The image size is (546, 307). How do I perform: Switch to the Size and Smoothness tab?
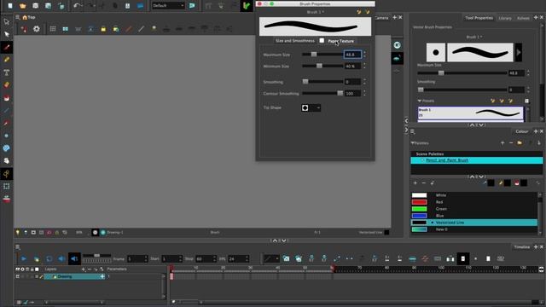tap(295, 41)
